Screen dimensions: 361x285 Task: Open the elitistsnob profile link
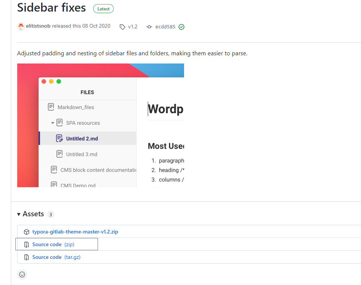pos(38,26)
